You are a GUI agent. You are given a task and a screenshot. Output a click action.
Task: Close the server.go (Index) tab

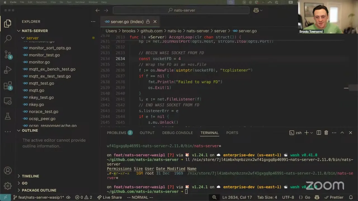click(x=155, y=21)
